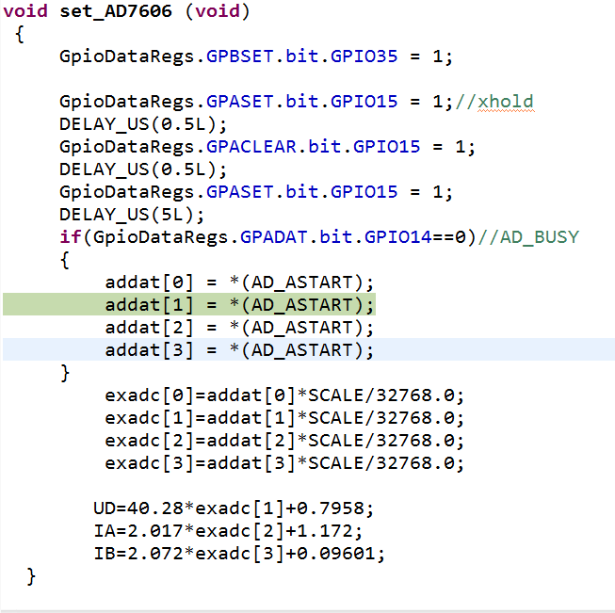Click the addat[2] assignment line
Screen dimensions: 615x613
pos(239,328)
